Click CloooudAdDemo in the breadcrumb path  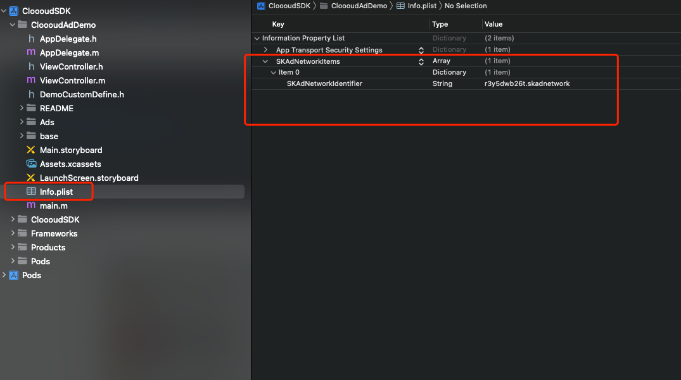coord(359,6)
